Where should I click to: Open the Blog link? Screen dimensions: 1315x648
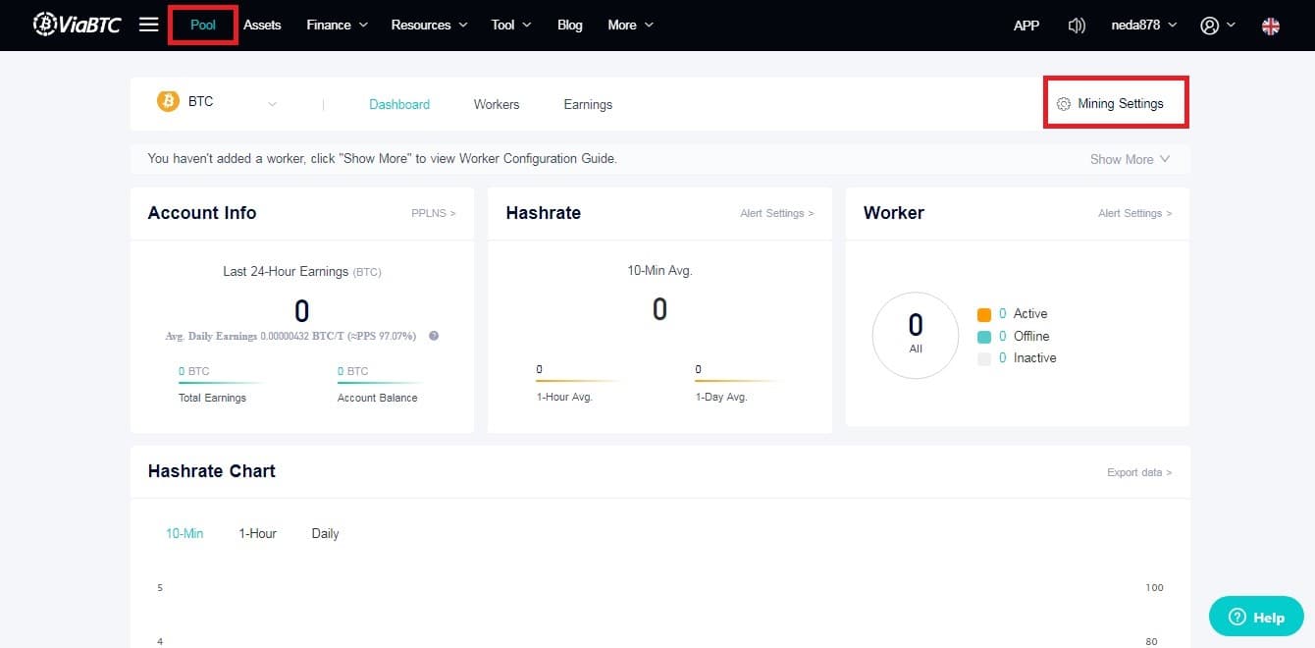570,25
